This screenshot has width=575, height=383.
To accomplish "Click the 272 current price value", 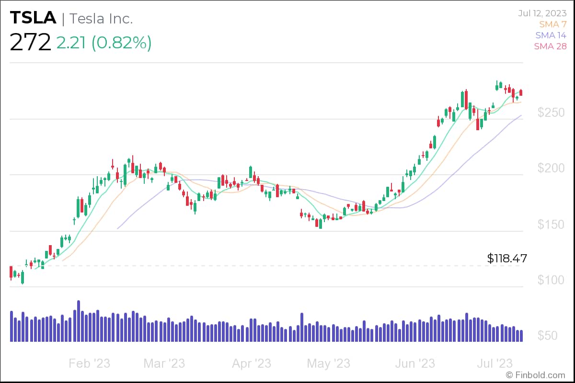I will [x=30, y=43].
